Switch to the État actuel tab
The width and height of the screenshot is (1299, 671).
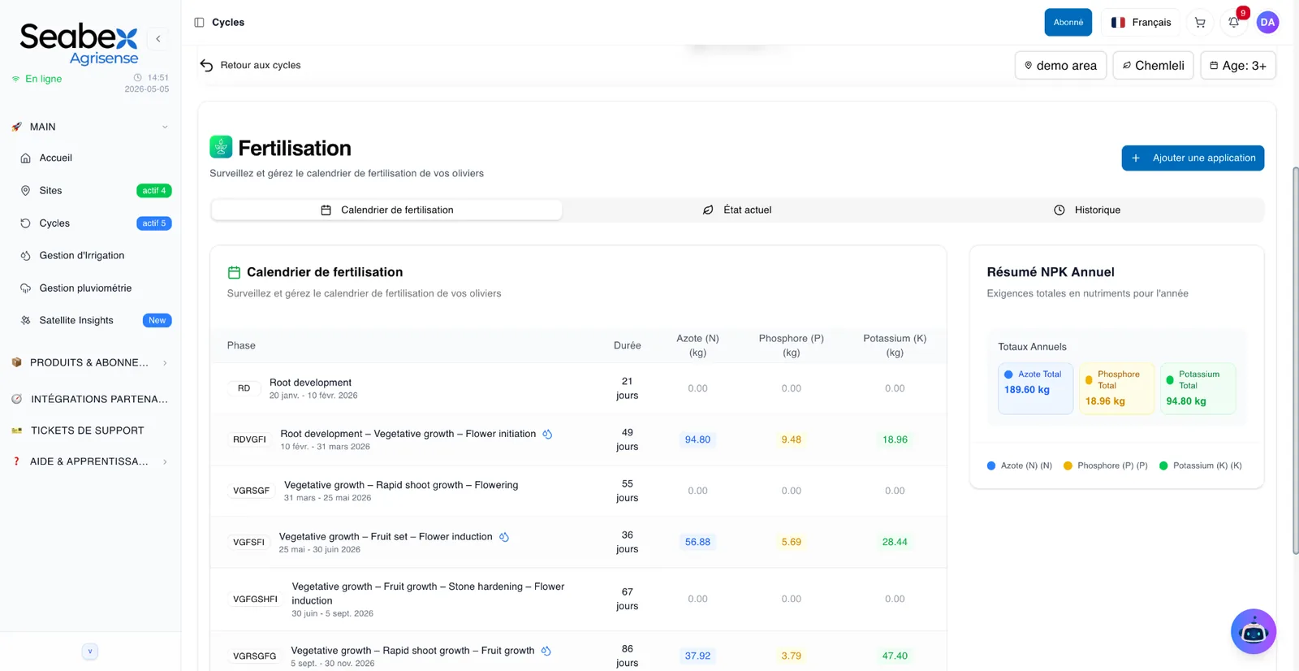point(737,210)
